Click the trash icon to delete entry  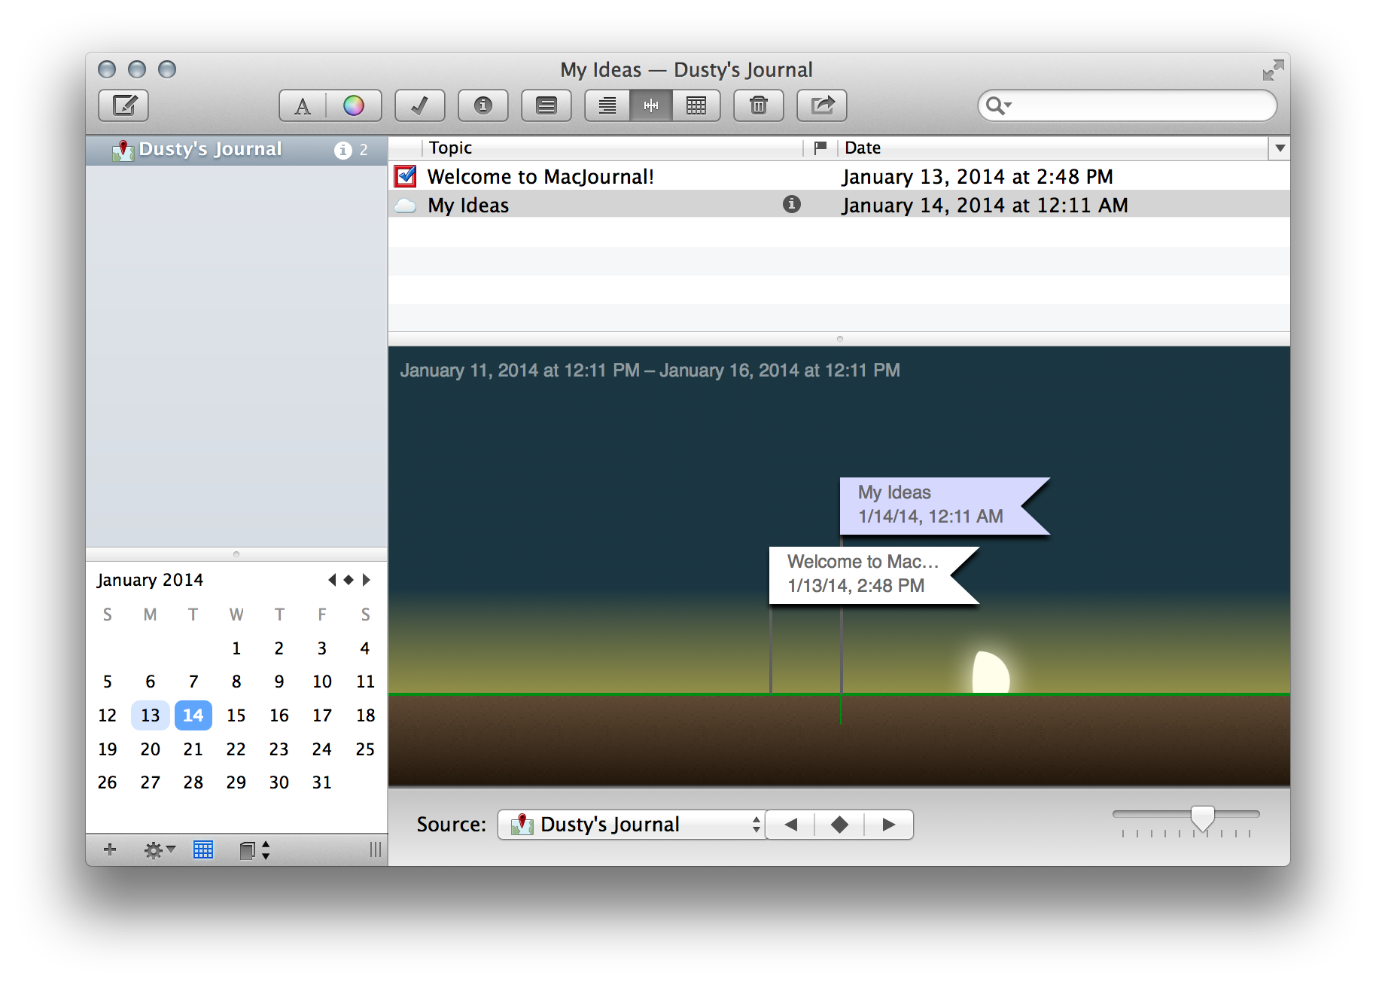(758, 106)
